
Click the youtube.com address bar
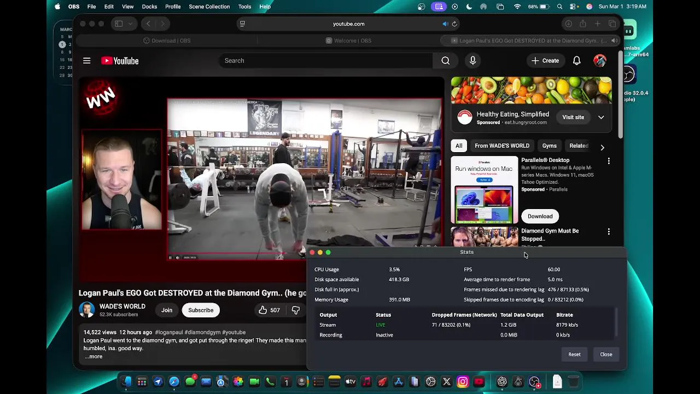(348, 24)
